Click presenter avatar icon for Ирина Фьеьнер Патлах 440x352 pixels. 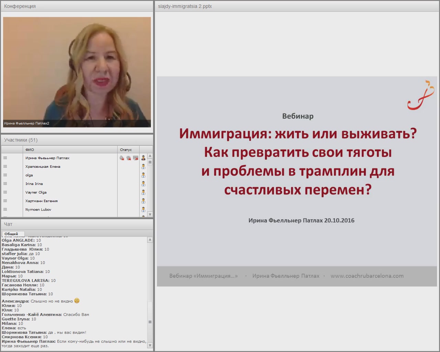143,158
